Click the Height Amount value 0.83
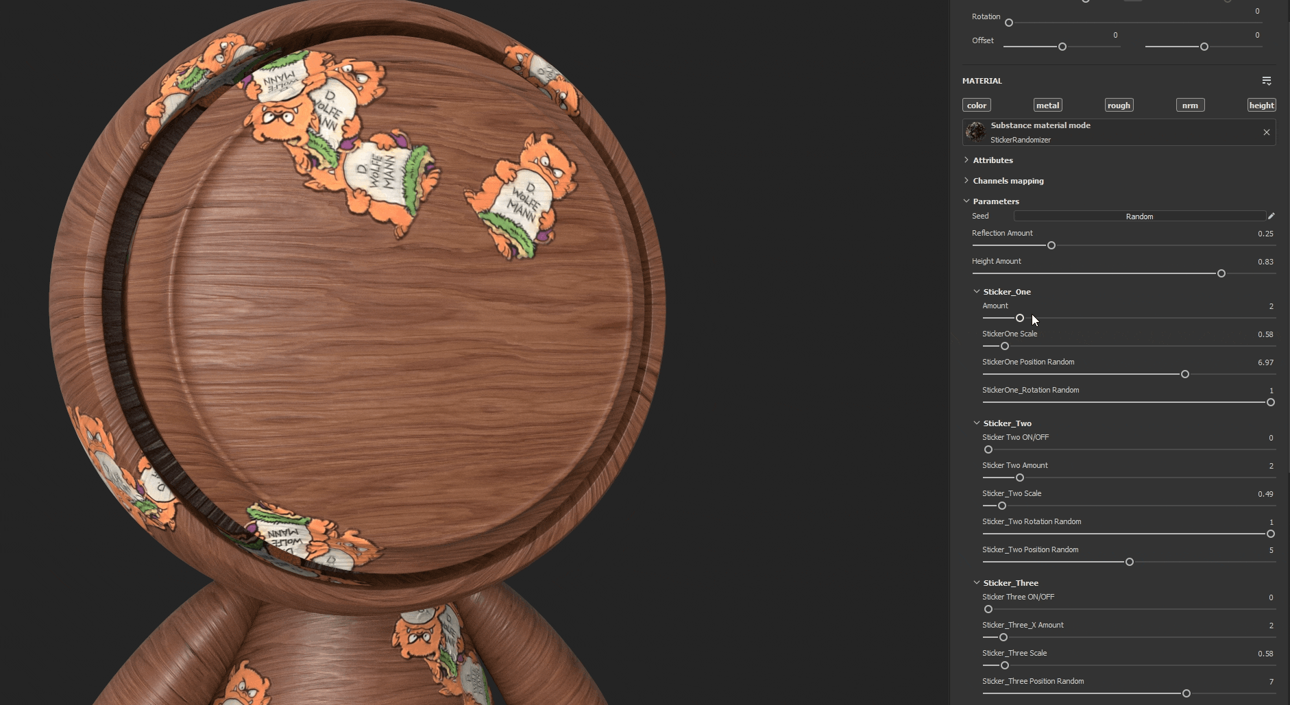This screenshot has height=705, width=1290. pos(1265,262)
